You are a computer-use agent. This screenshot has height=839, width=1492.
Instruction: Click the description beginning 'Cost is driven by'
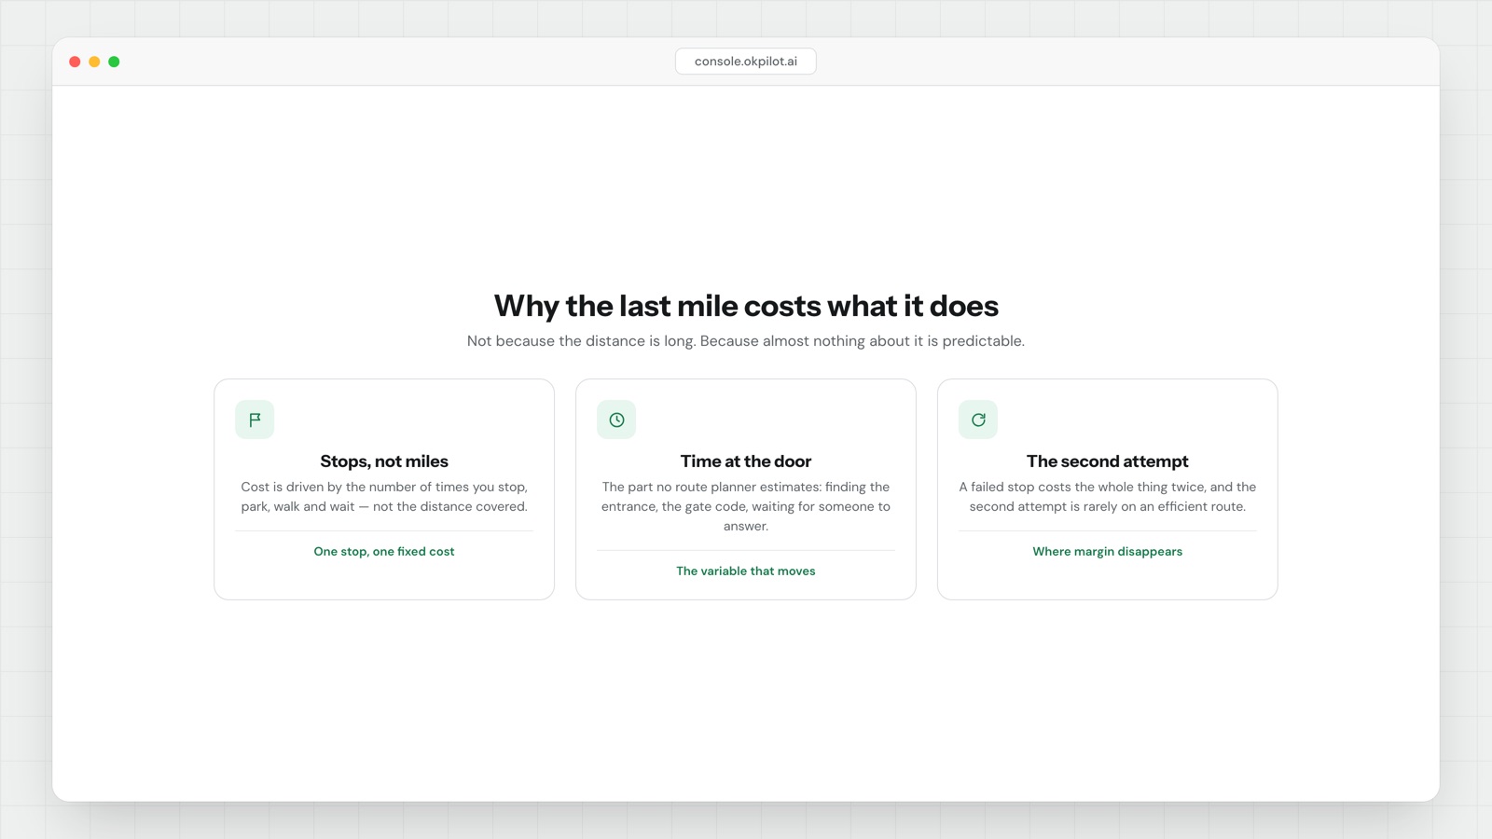384,497
